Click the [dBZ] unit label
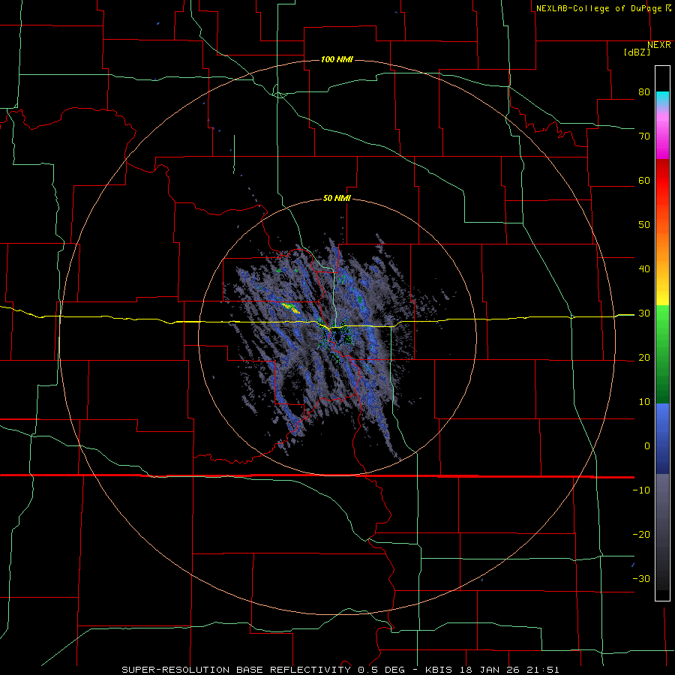 [x=637, y=52]
